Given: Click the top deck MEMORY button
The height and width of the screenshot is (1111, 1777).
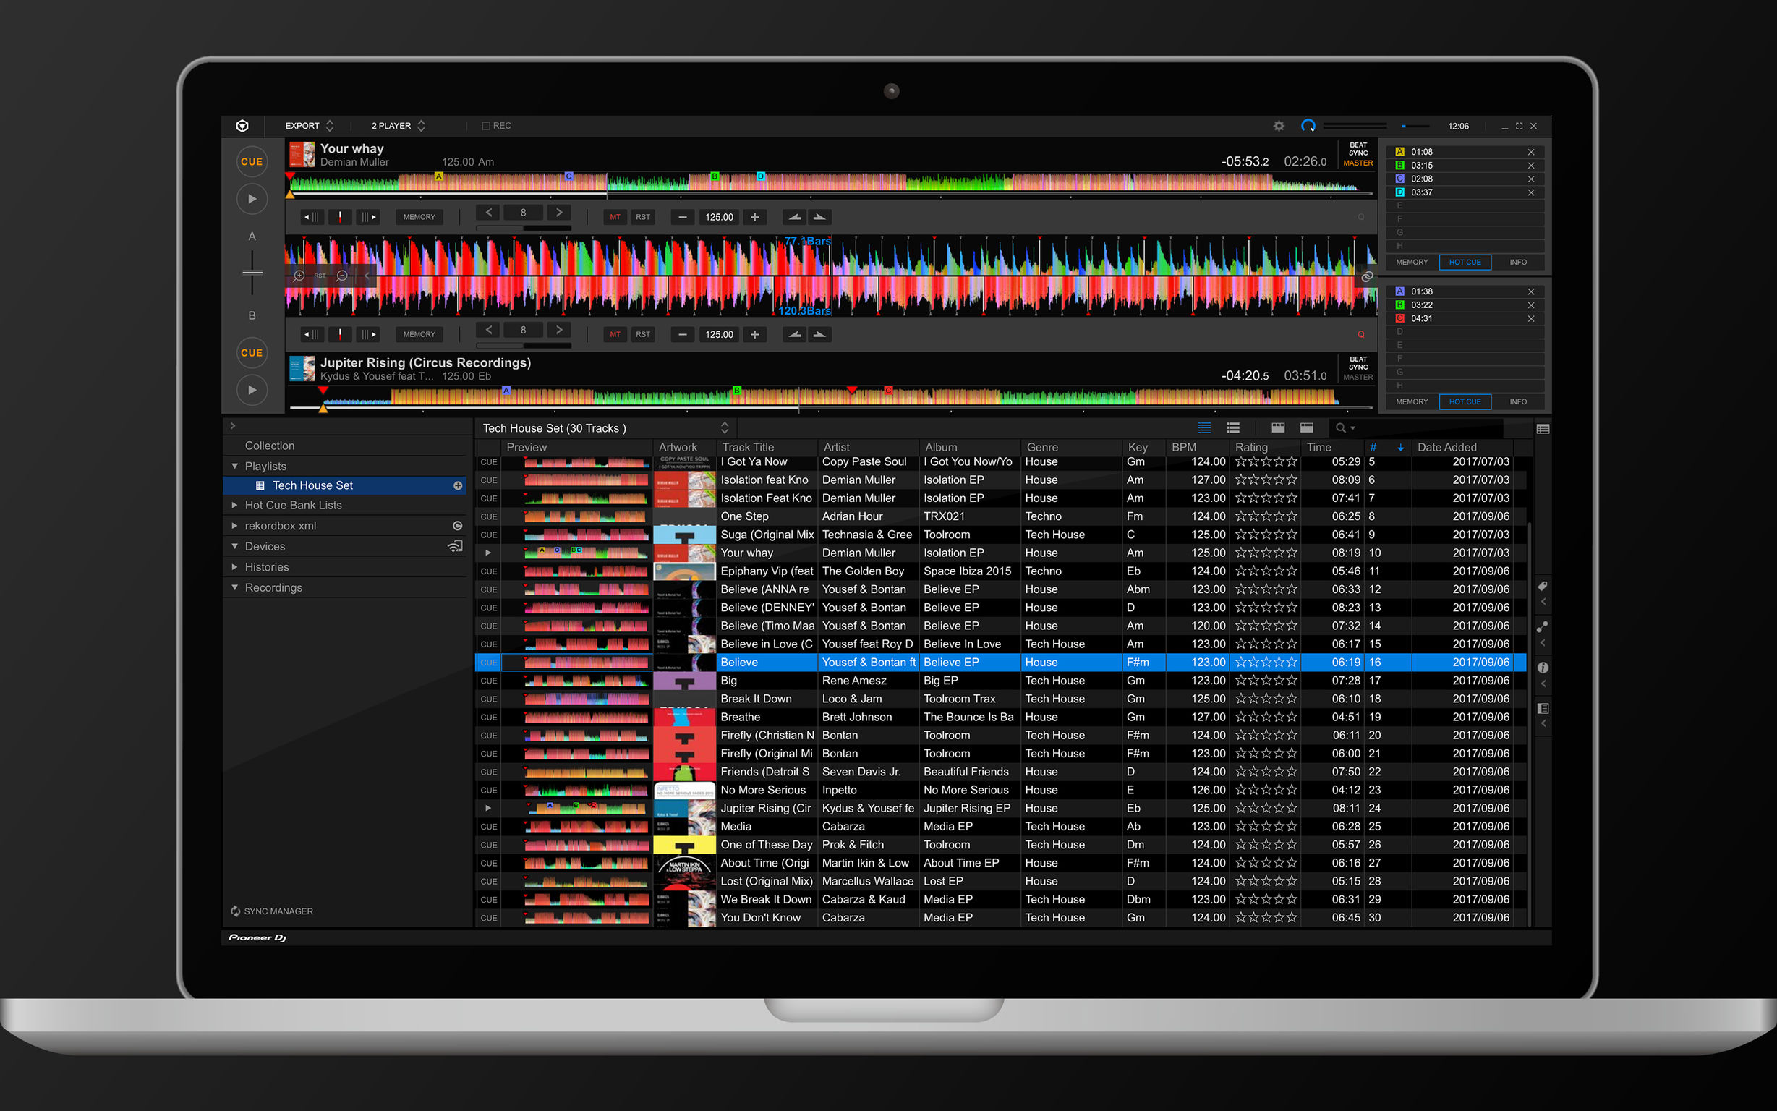Looking at the screenshot, I should [x=419, y=217].
